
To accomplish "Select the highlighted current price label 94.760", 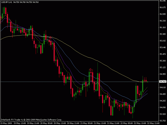I will click(x=163, y=82).
